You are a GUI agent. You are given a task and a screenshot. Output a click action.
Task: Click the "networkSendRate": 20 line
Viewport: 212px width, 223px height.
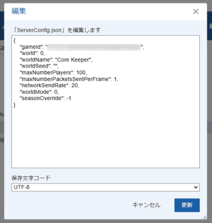pyautogui.click(x=49, y=85)
